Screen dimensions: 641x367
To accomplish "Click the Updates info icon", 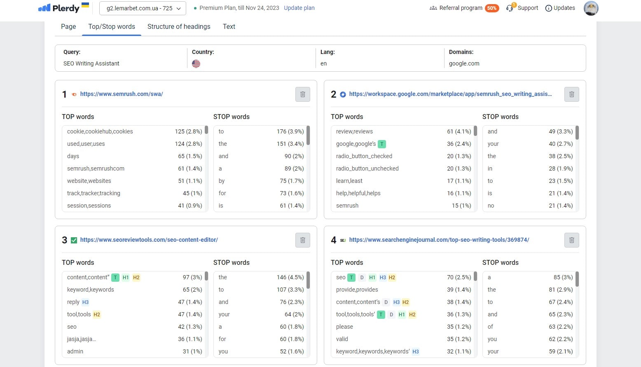I will 548,8.
